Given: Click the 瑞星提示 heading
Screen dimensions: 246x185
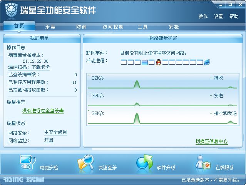Looking at the screenshot, I should 16,102.
